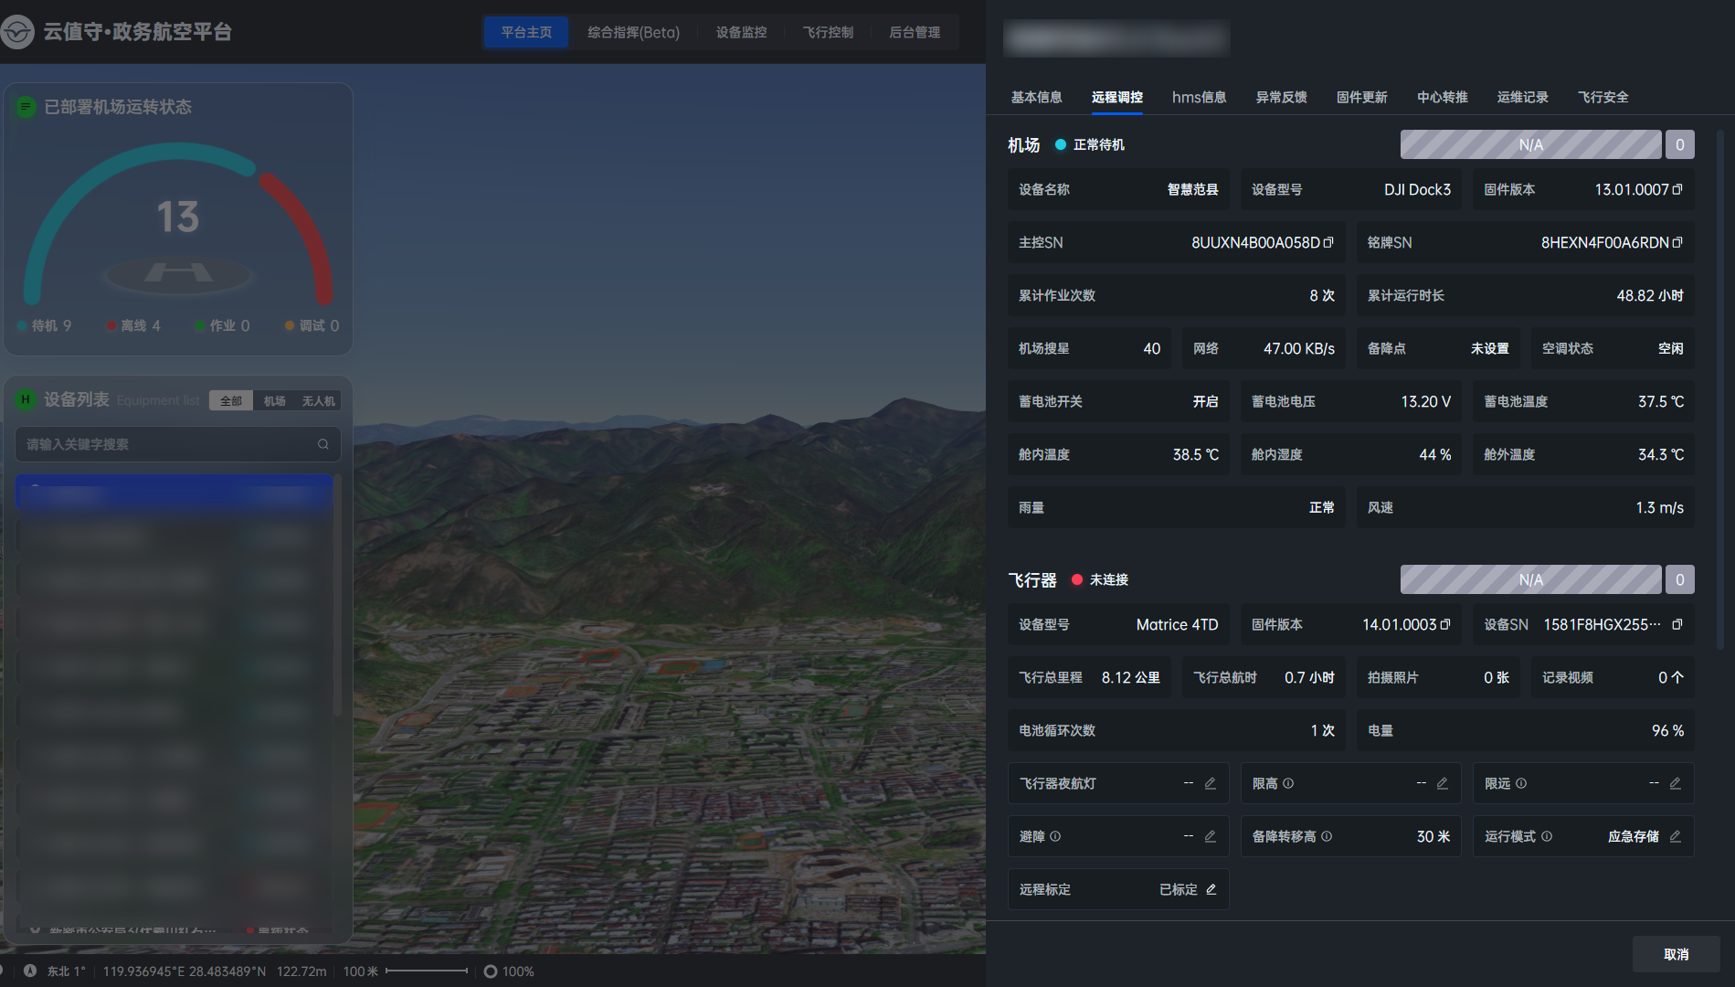Open the 远程标定 edit pencil
The image size is (1735, 987).
1211,890
